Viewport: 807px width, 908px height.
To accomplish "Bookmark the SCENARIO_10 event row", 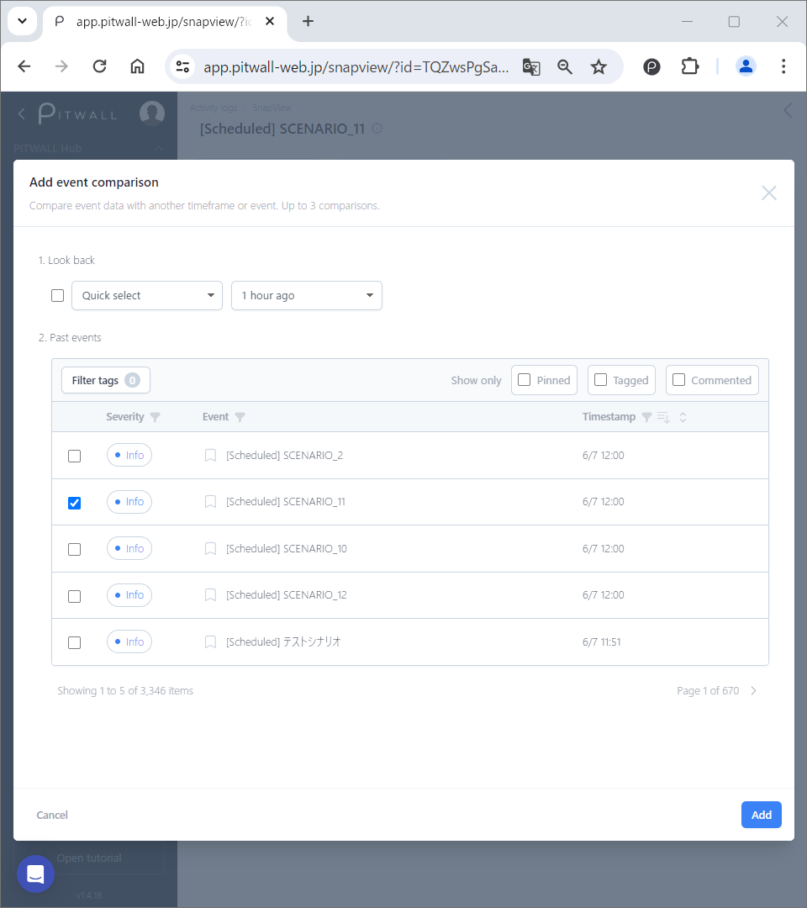I will coord(210,549).
